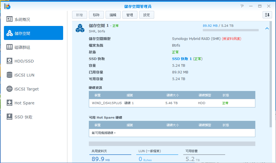Click the 儲存空間 1 volume cubes icon
This screenshot has width=276, height=163.
80,28
